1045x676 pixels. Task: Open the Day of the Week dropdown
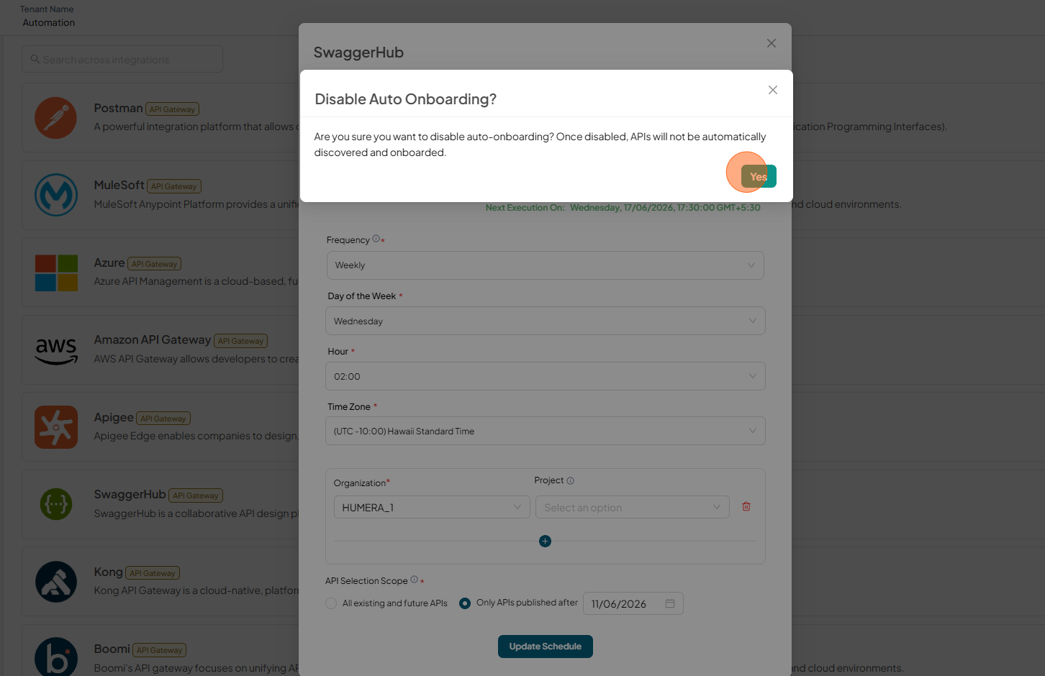pos(545,321)
